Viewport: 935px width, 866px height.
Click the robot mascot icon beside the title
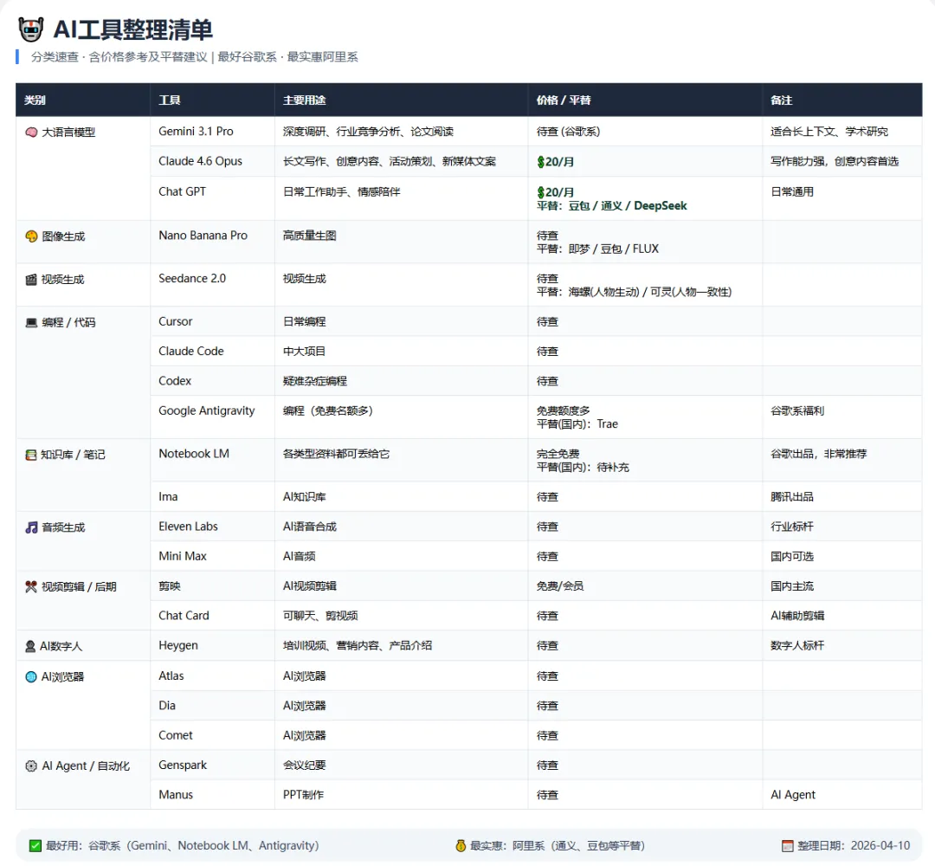click(31, 29)
